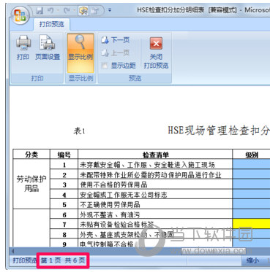
Task: Click the number 9 cell in 编号 column
Action: (x=64, y=244)
